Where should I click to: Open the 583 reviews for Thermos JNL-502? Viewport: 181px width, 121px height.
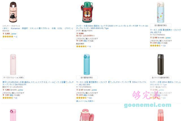click(90, 98)
